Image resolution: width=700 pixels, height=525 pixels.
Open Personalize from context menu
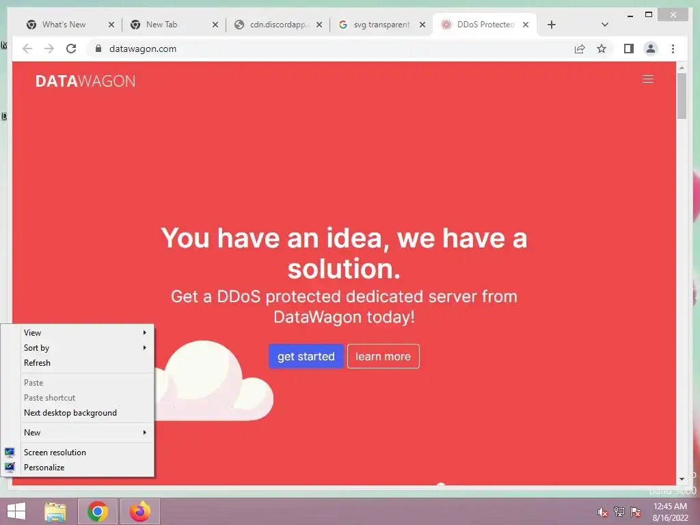[85, 468]
